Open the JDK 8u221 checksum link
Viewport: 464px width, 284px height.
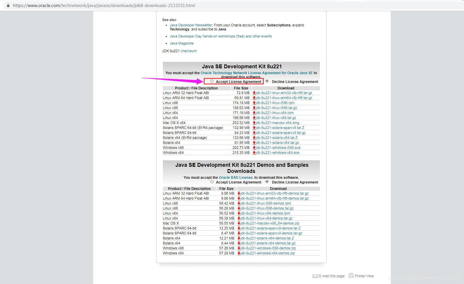pyautogui.click(x=188, y=51)
